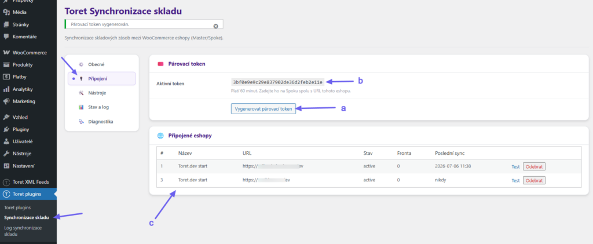This screenshot has width=593, height=244.
Task: Click the Nástroje wrench icon in sidebar
Action: pyautogui.click(x=6, y=154)
